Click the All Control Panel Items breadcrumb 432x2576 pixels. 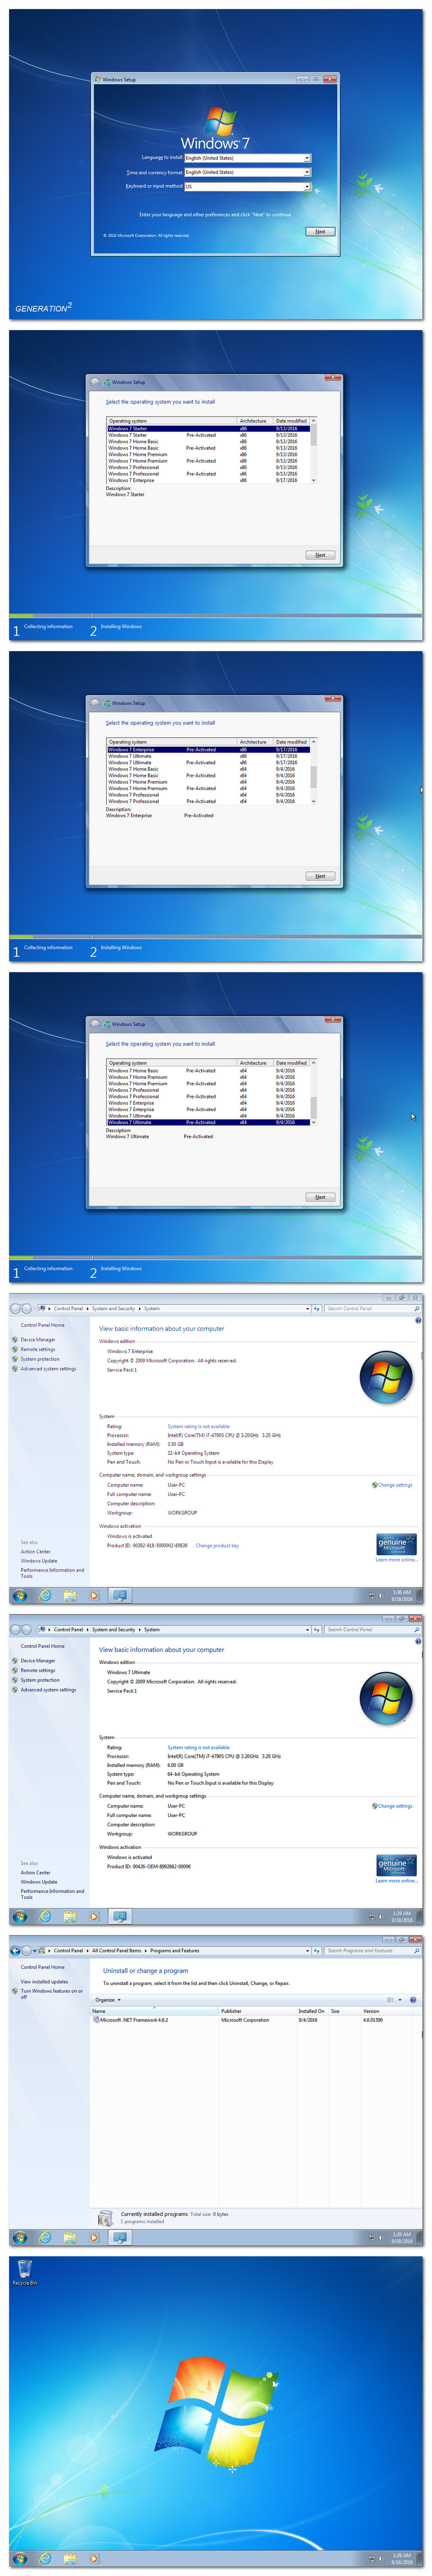point(117,1950)
